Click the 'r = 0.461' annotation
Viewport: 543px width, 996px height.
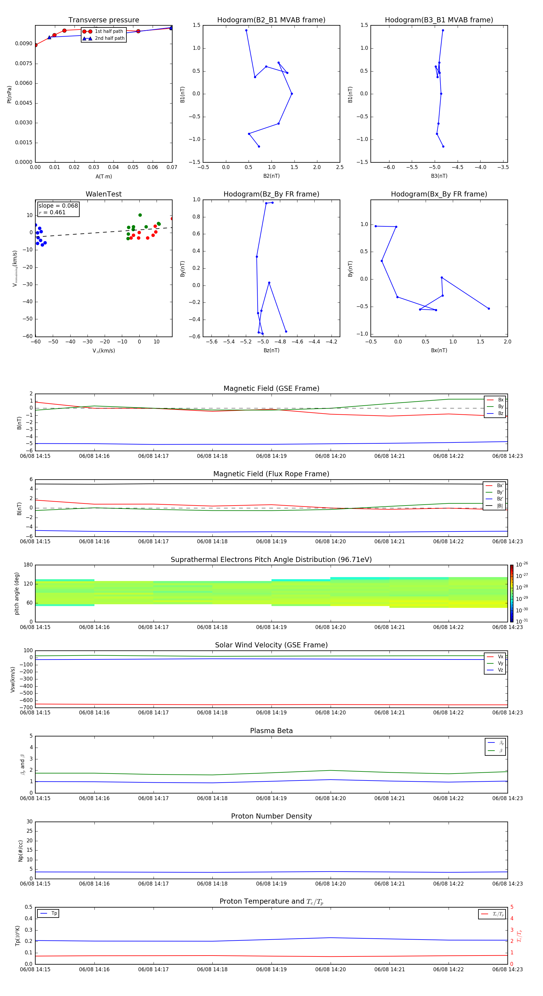52,212
